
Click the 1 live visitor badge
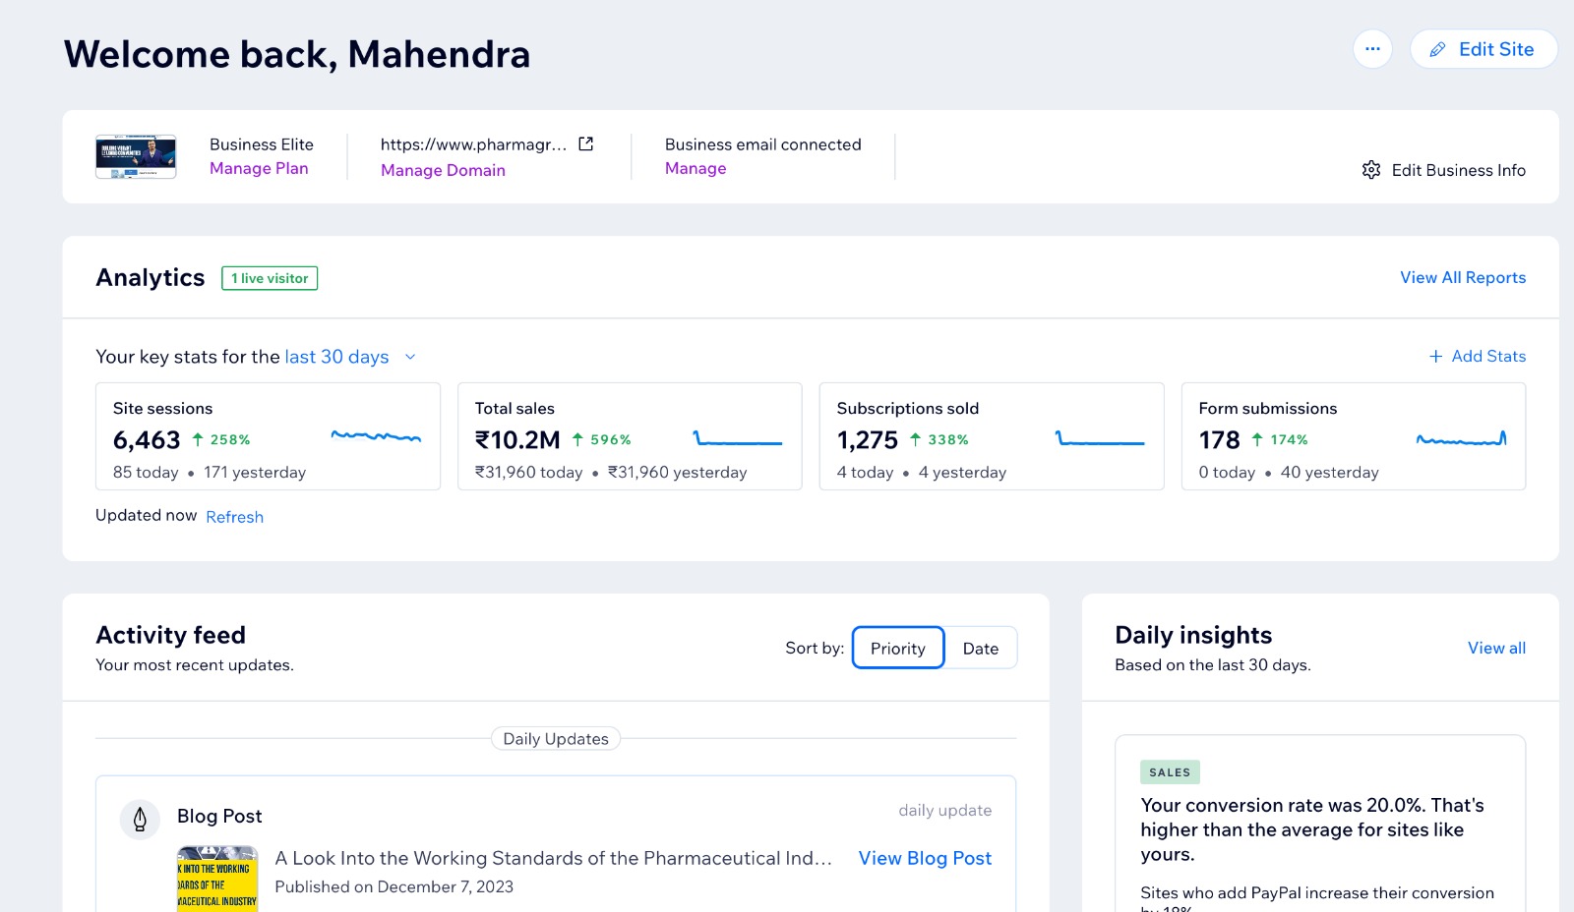point(270,278)
